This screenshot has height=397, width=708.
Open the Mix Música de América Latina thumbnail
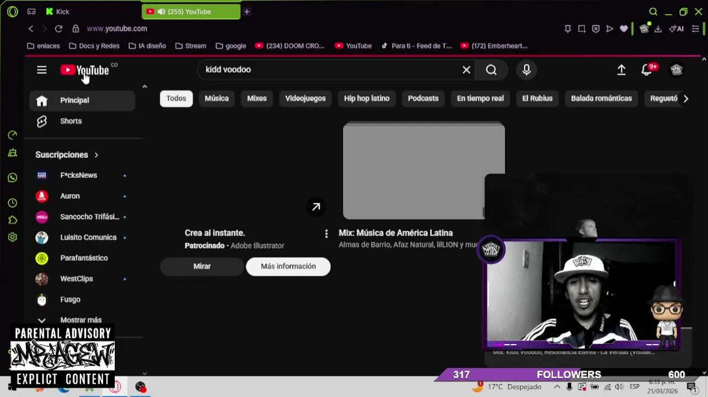click(423, 171)
